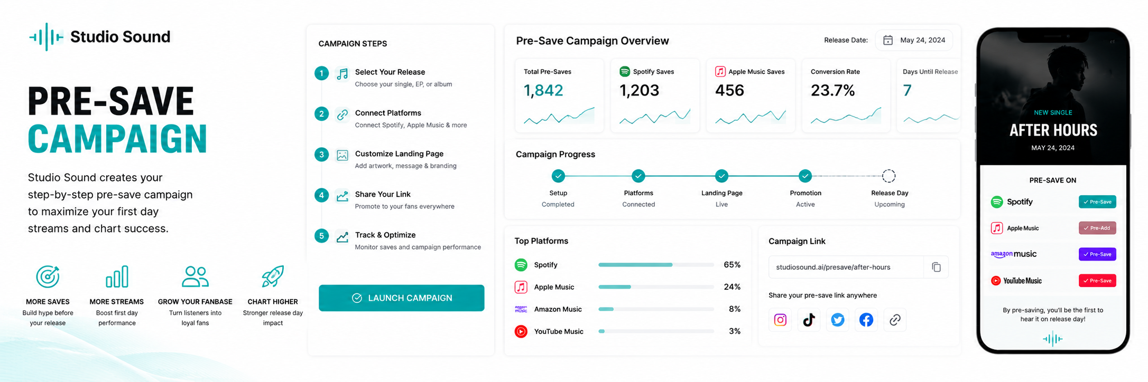This screenshot has width=1148, height=382.
Task: Click the Days Until Release card
Action: pyautogui.click(x=929, y=96)
